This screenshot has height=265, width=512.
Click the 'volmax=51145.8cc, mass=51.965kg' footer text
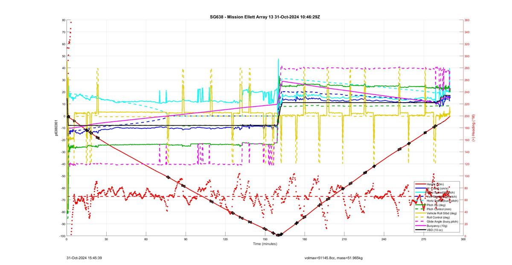point(334,258)
